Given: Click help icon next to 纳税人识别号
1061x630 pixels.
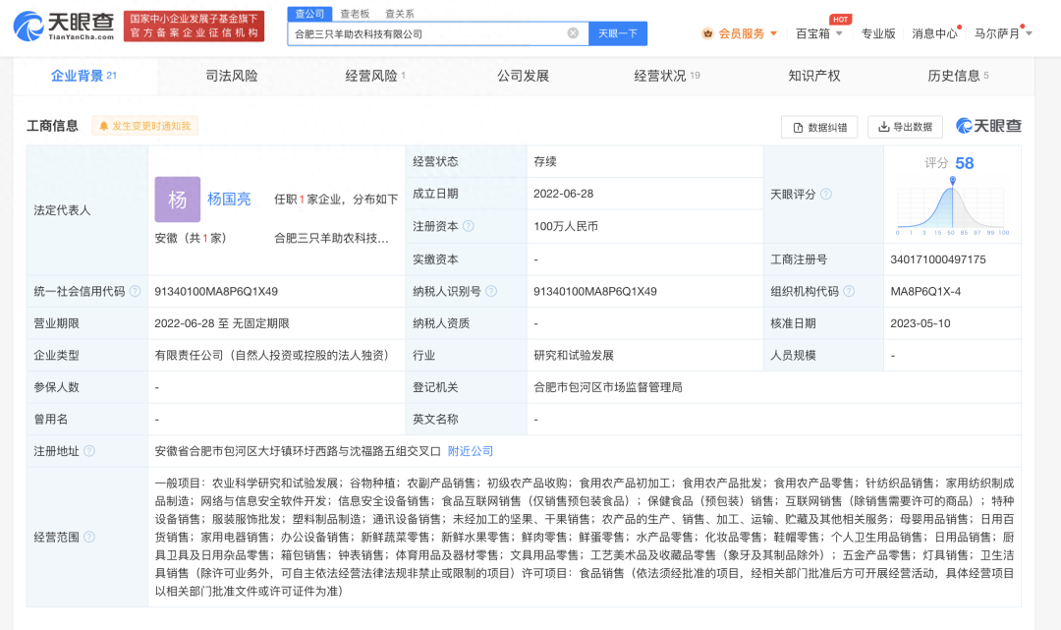Looking at the screenshot, I should coord(491,291).
